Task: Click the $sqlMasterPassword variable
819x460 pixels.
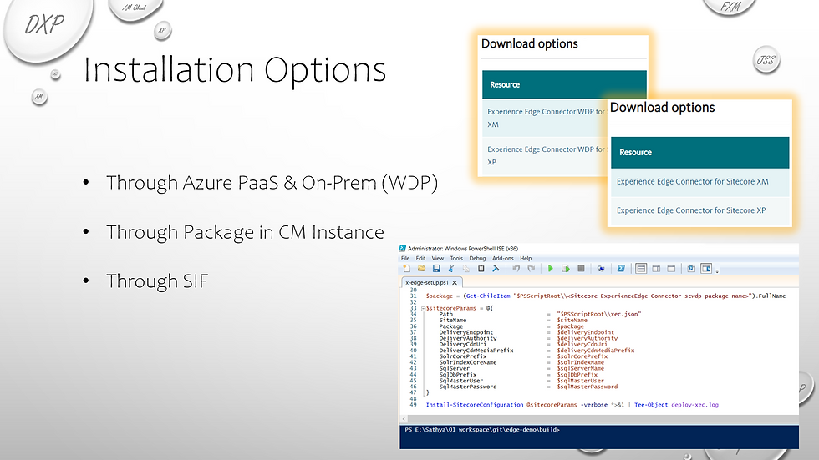Action: pos(587,387)
